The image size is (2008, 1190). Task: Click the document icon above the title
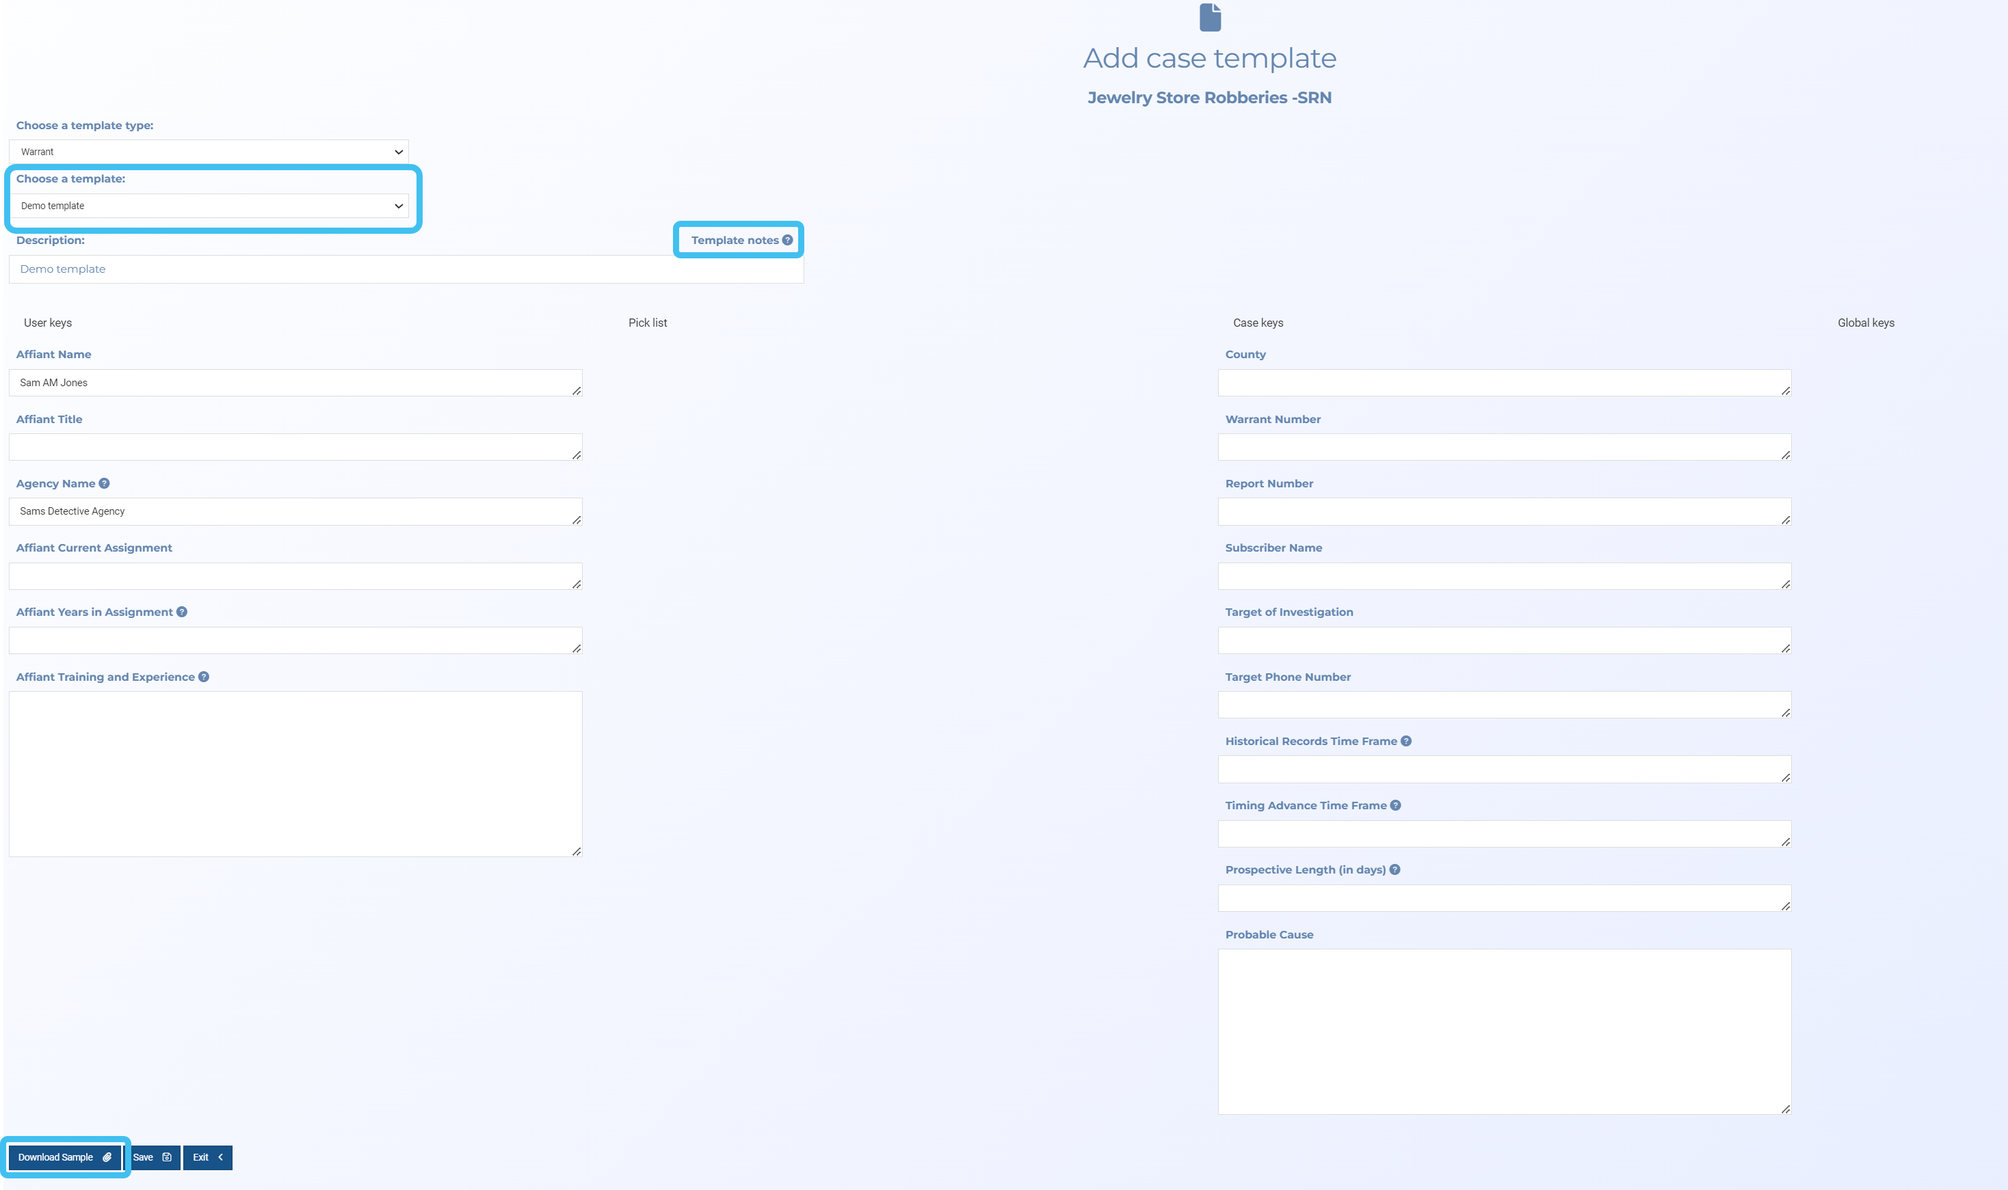coord(1210,18)
